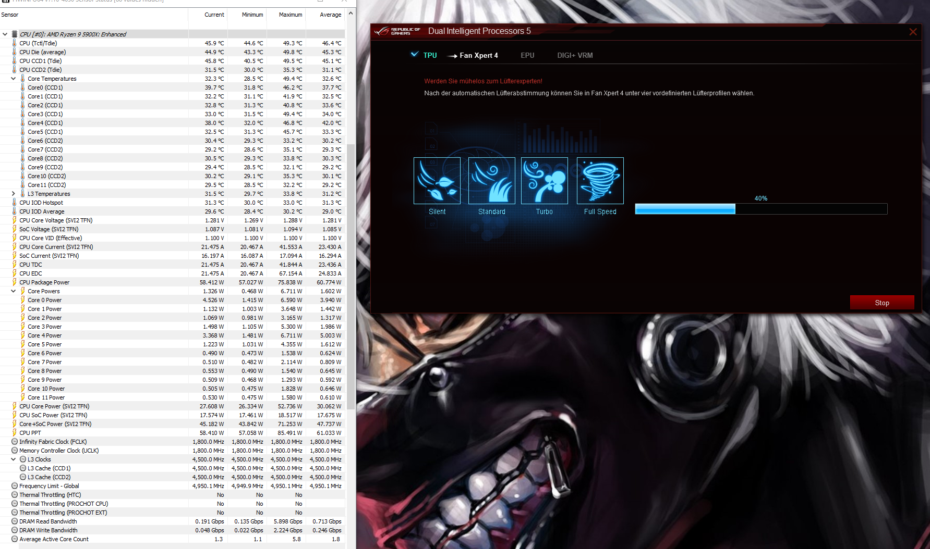930x549 pixels.
Task: Switch to the TPU tab
Action: [430, 55]
